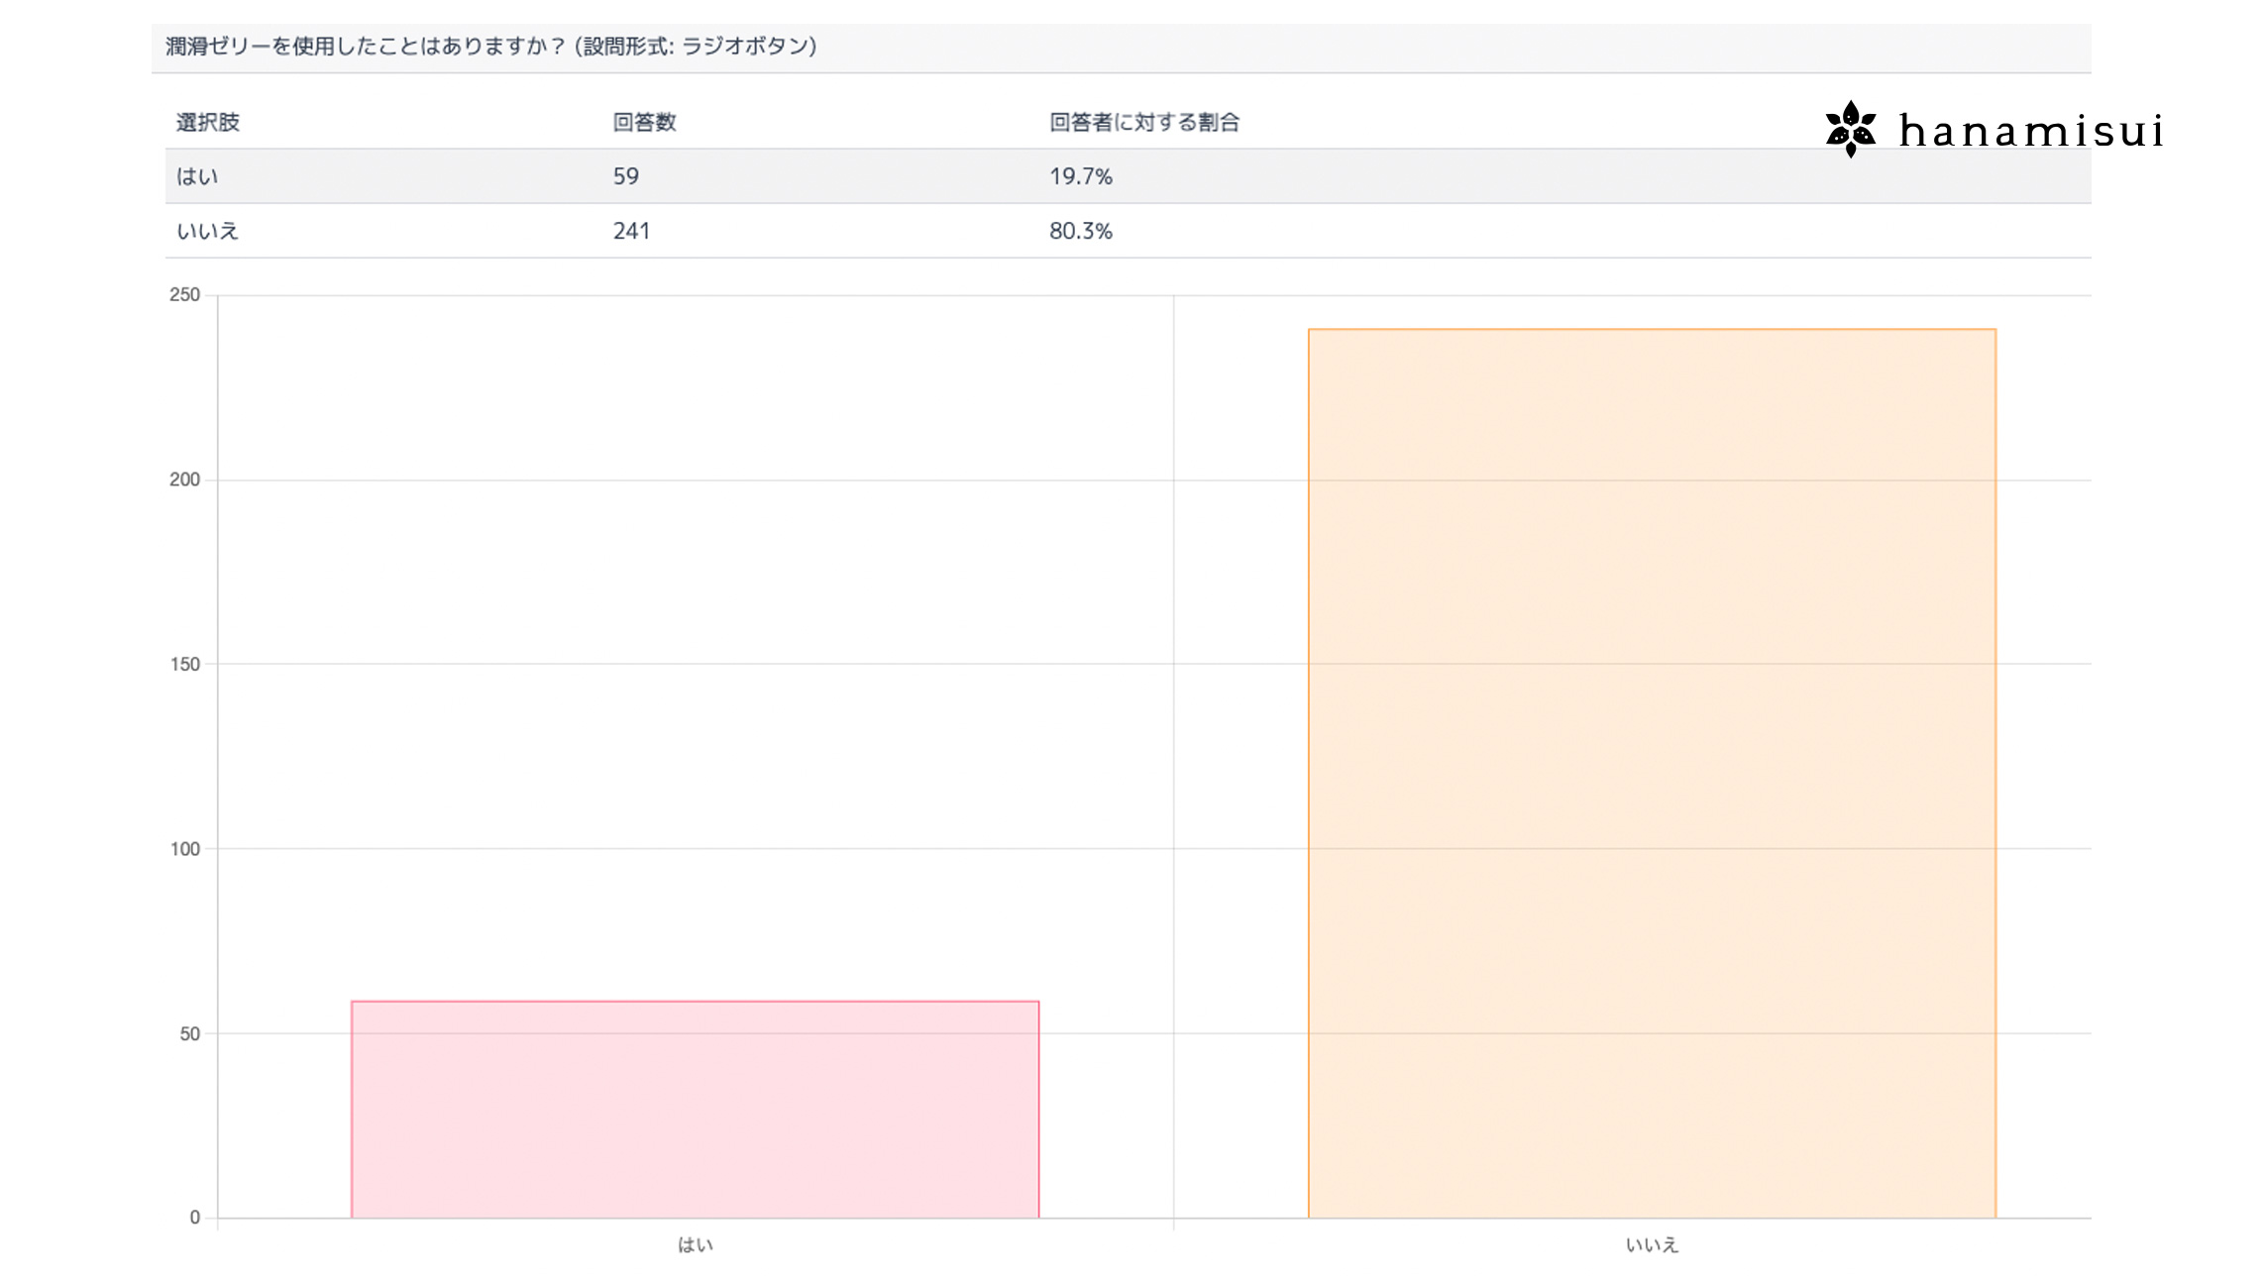
Task: Click the hanamisui brand name text
Action: [2031, 131]
